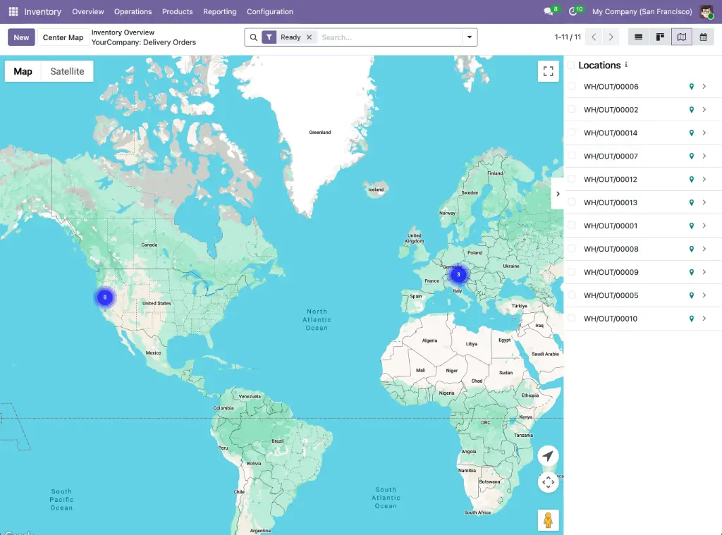Click the map pin for WH/OUT/00006
The width and height of the screenshot is (722, 535).
tap(691, 87)
